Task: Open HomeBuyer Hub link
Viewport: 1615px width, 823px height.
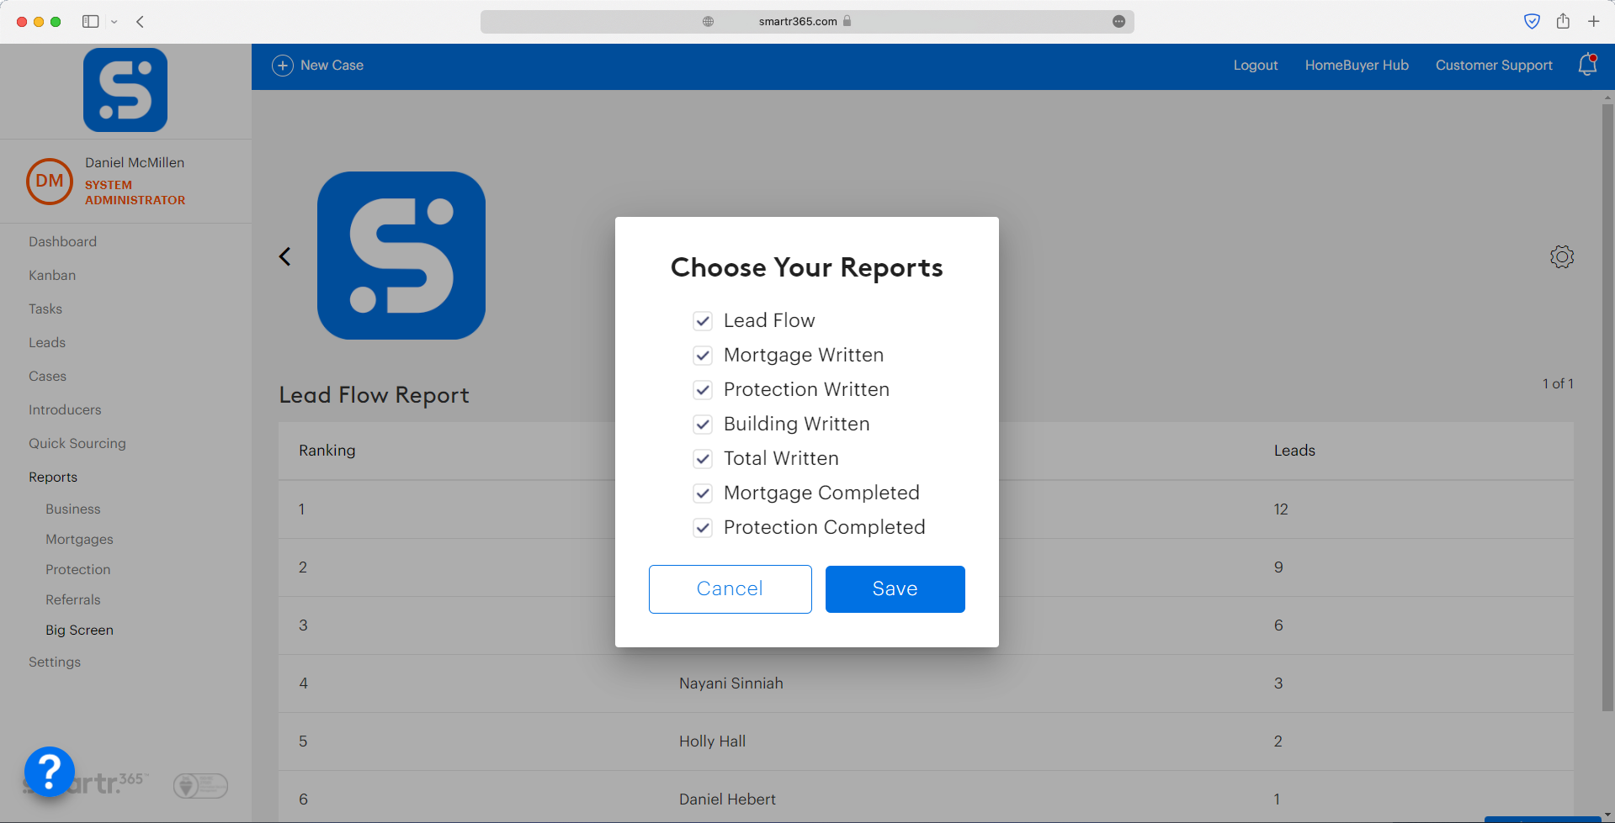Action: 1357,65
